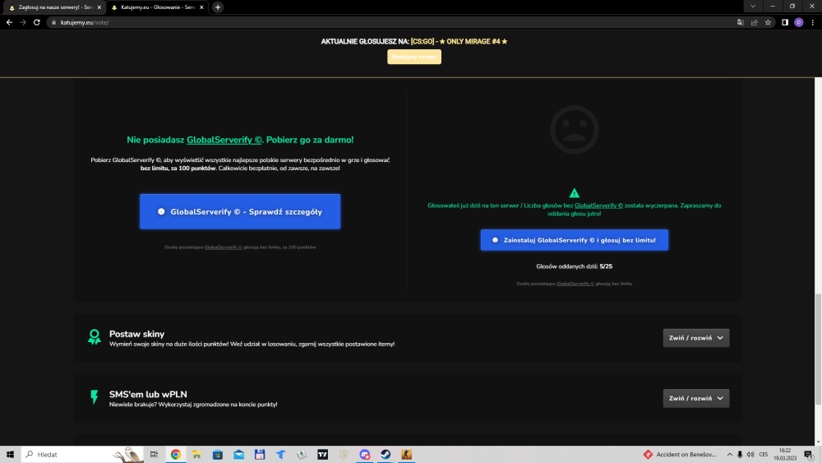Click GlobalServerify © link under 'Sprawdź szczegóły' button
This screenshot has width=822, height=463.
[x=224, y=247]
